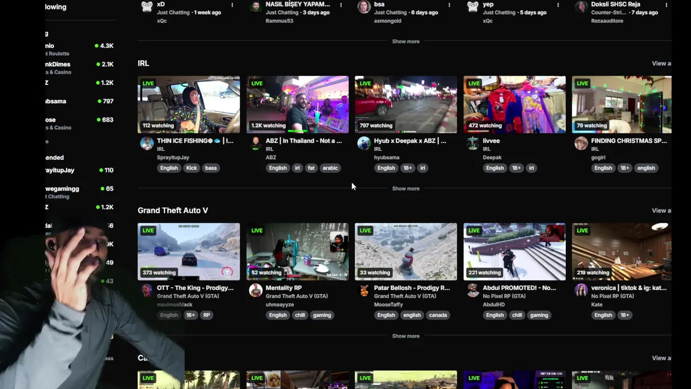
Task: Select the 18+ tag under Kate
Action: (x=625, y=315)
